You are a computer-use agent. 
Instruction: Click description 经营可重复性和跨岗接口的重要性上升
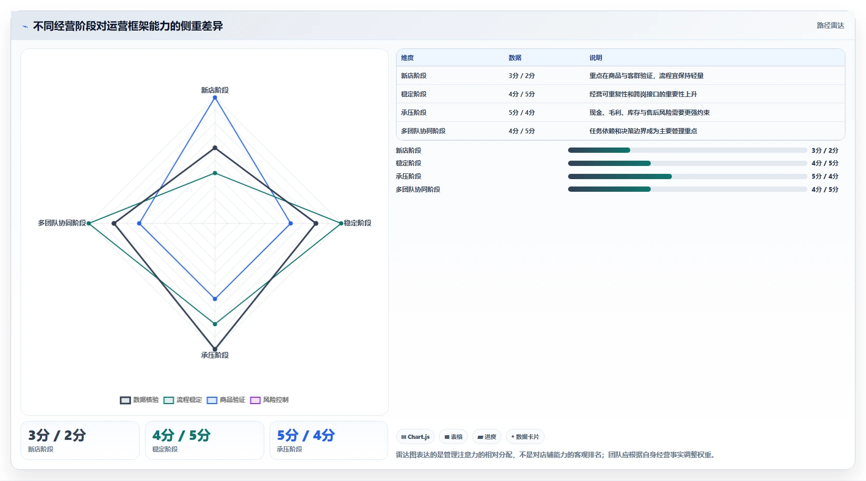pyautogui.click(x=643, y=94)
